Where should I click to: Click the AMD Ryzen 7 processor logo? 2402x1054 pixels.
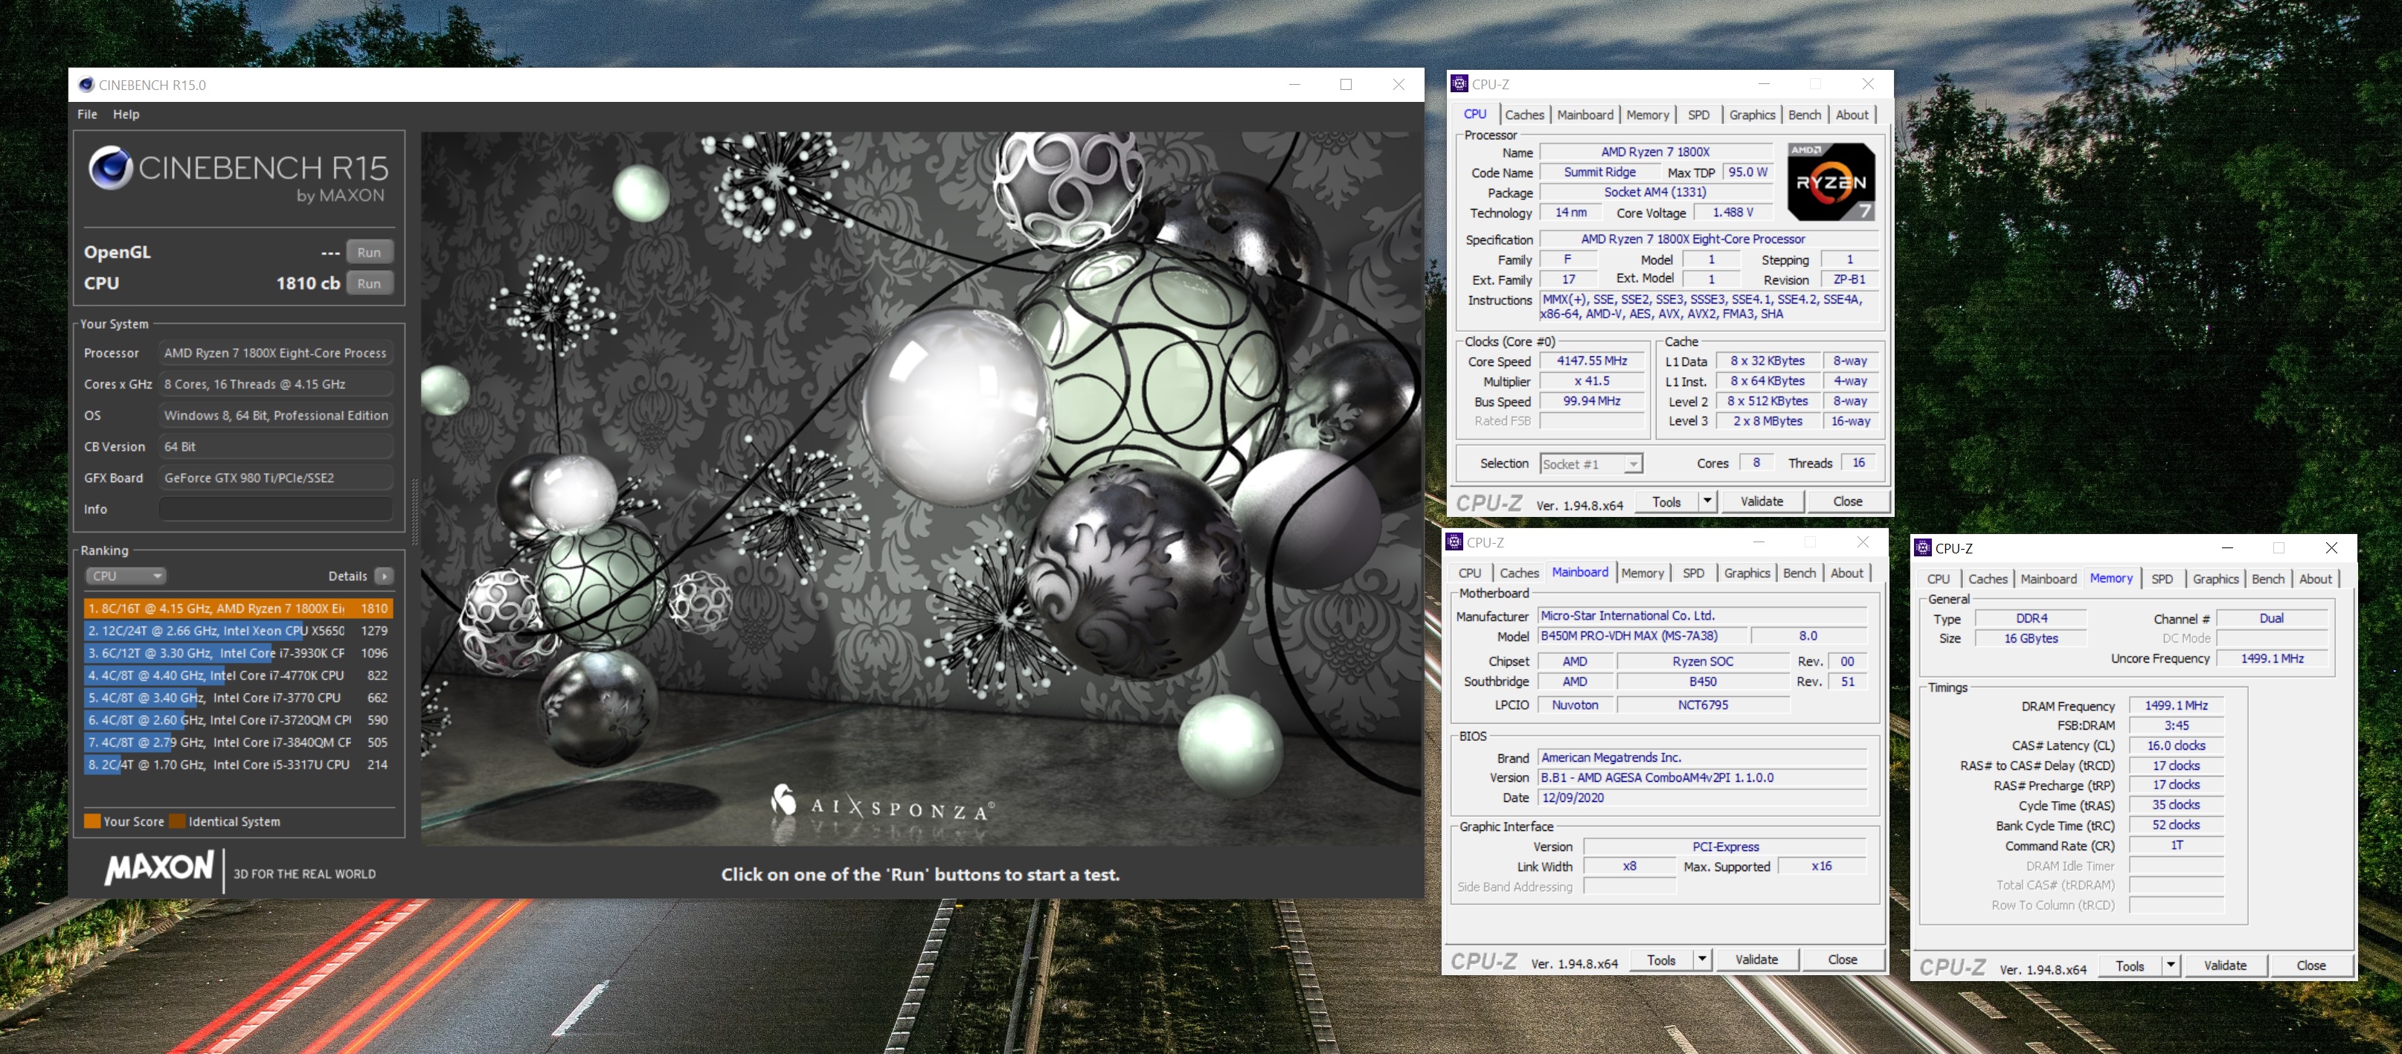coord(1831,181)
